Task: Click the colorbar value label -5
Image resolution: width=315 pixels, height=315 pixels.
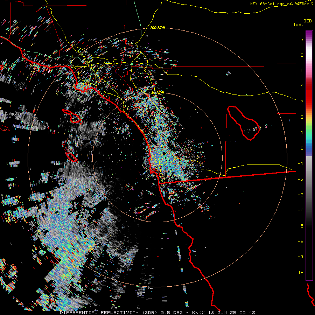Action: coord(301,226)
